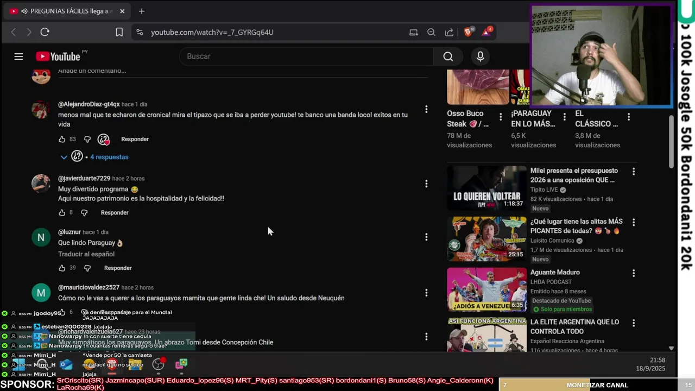Click the picture-in-picture media icon in address bar
This screenshot has height=391, width=695.
414,32
